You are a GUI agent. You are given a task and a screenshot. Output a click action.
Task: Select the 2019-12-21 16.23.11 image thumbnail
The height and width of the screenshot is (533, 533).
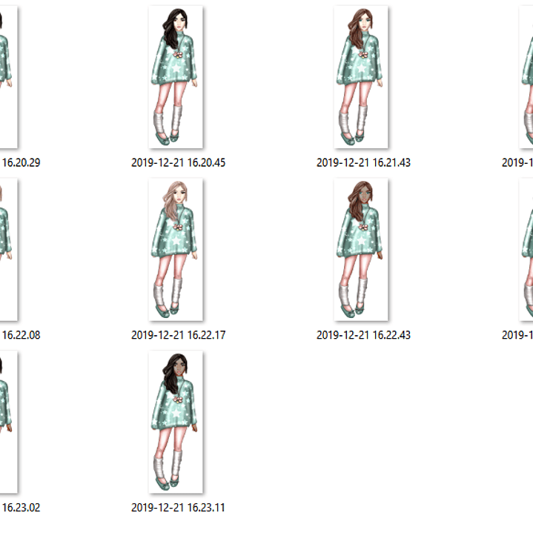[176, 423]
